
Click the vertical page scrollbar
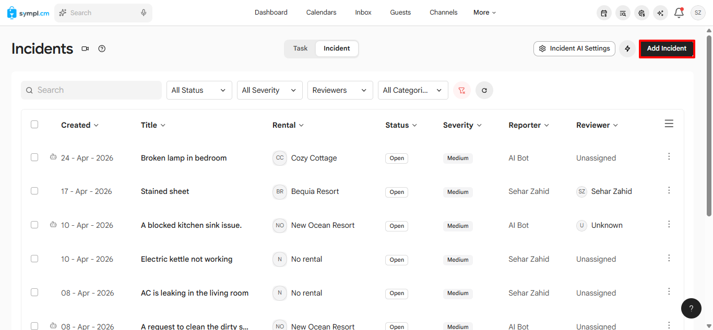709,125
